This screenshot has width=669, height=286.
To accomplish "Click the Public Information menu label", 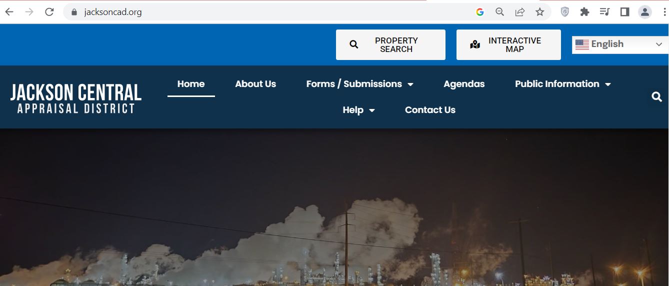I will [557, 84].
